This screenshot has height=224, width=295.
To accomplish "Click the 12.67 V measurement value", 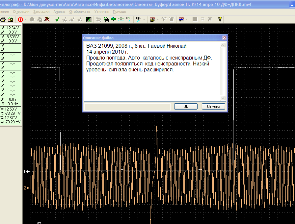I will (x=11, y=118).
